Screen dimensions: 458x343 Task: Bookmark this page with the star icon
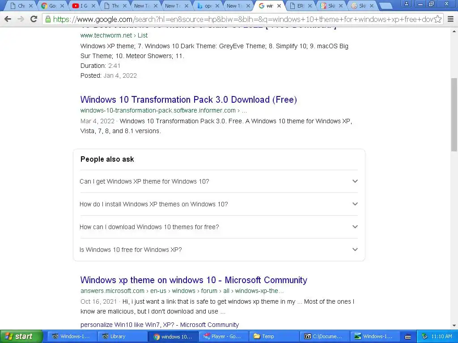coord(437,19)
